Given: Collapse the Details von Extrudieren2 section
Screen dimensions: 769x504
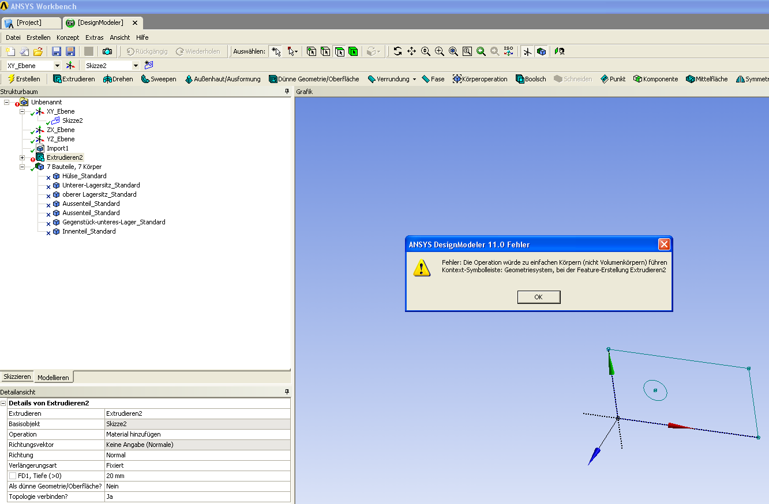Looking at the screenshot, I should click(3, 403).
